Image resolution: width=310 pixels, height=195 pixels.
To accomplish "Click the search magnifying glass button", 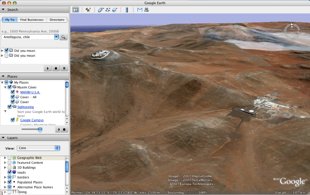I will click(63, 37).
